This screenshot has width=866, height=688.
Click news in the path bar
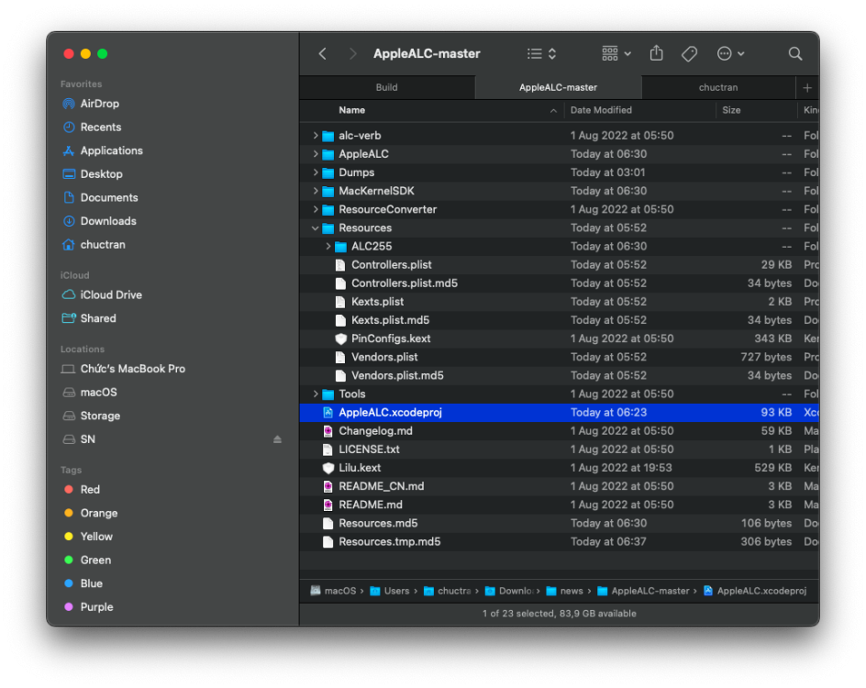(x=565, y=591)
